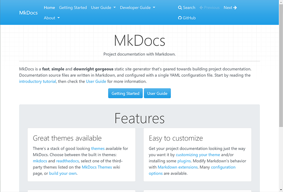This screenshot has width=283, height=192.
Task: Open the Developer Guide navbar menu label
Action: click(135, 8)
